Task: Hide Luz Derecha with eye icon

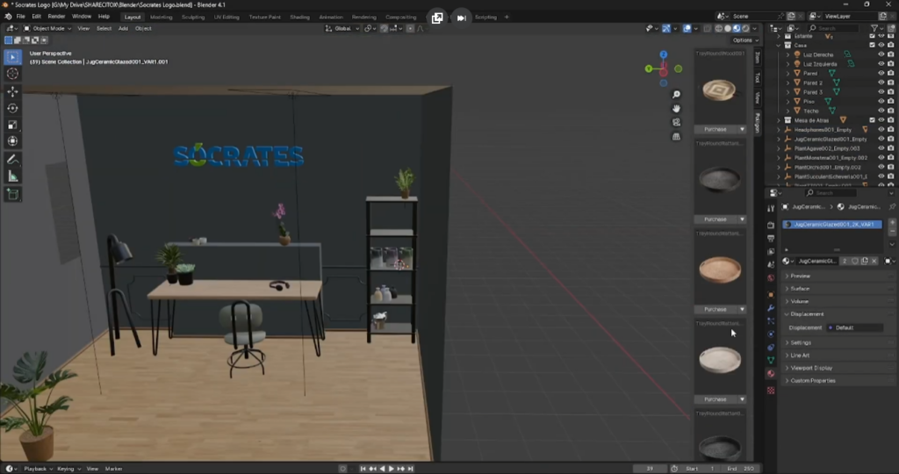Action: [881, 54]
